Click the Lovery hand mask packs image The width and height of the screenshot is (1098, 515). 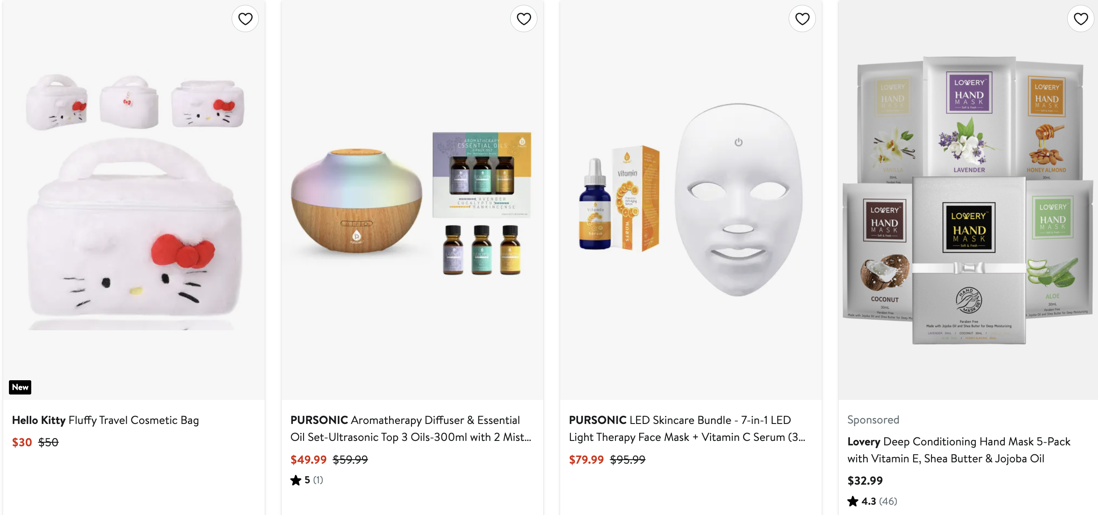tap(968, 201)
